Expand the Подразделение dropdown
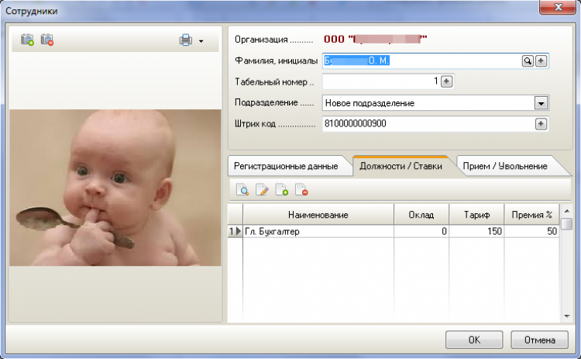 tap(541, 103)
